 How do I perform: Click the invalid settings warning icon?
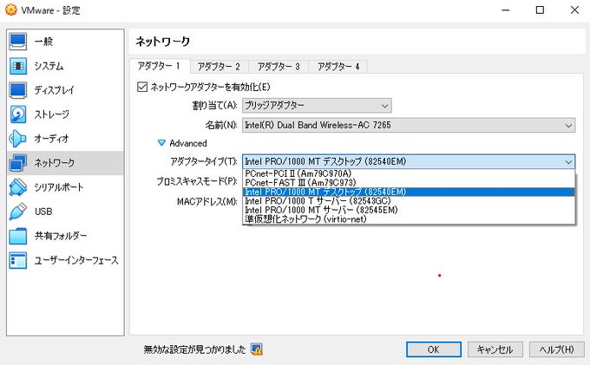pyautogui.click(x=257, y=349)
